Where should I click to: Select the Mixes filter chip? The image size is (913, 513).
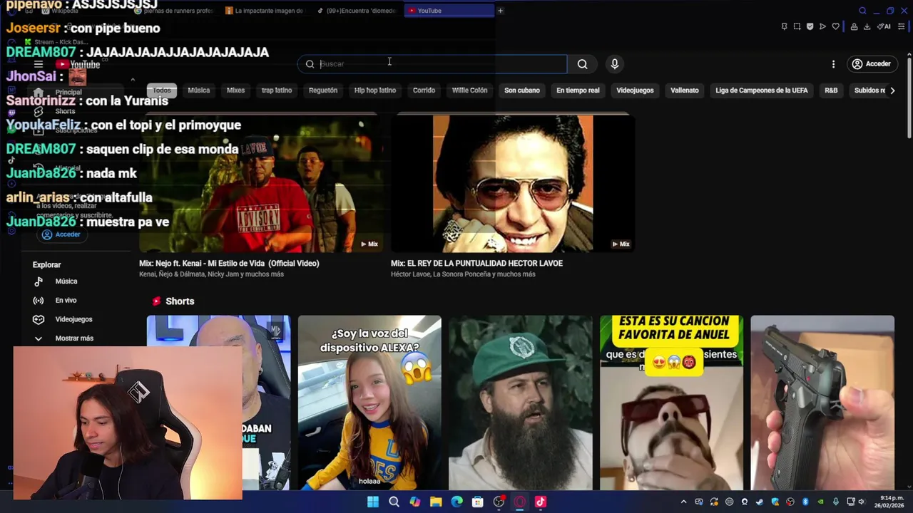(235, 90)
